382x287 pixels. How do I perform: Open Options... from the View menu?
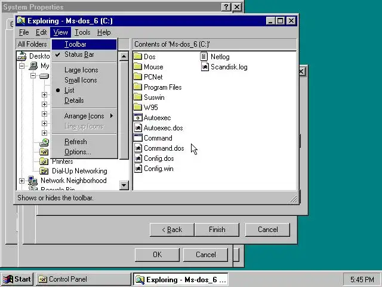tap(84, 152)
